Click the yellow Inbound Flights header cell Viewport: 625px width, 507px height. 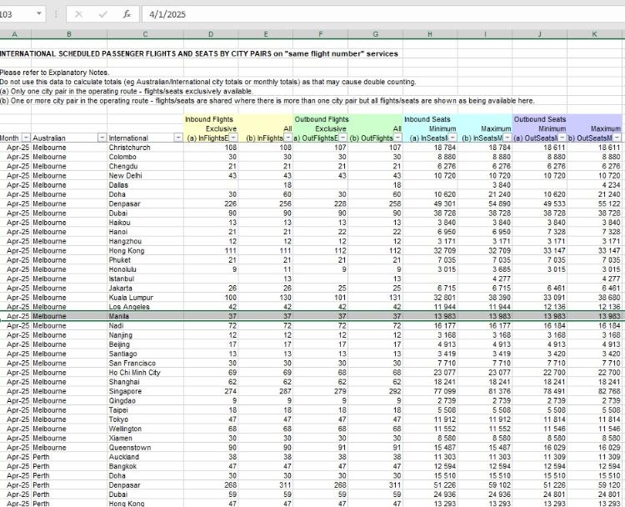point(210,119)
